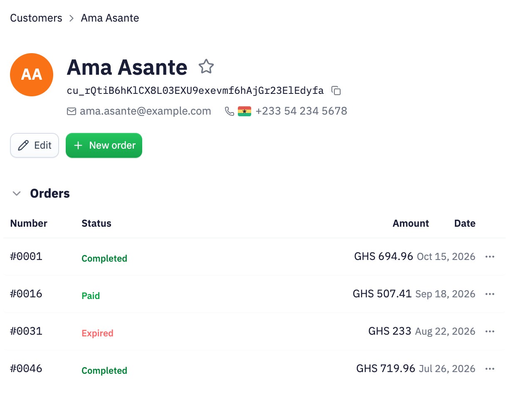The width and height of the screenshot is (509, 397).
Task: Click phone number +233 54 234 5678
Action: (x=301, y=111)
